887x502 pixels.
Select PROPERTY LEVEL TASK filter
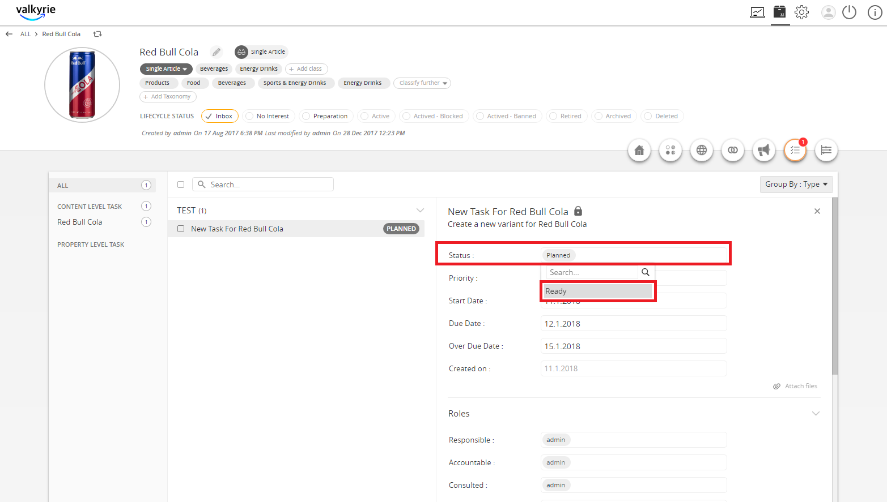pyautogui.click(x=91, y=244)
